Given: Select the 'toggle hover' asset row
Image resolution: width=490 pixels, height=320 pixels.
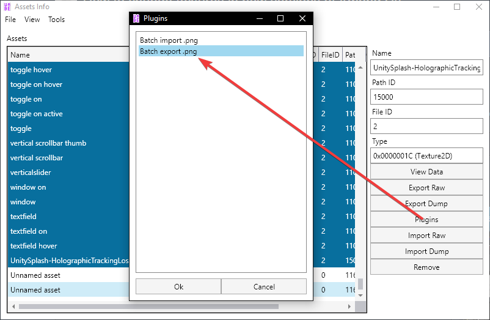Looking at the screenshot, I should [61, 70].
